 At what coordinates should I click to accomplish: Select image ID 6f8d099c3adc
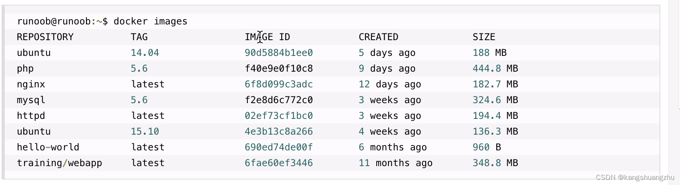pos(278,84)
